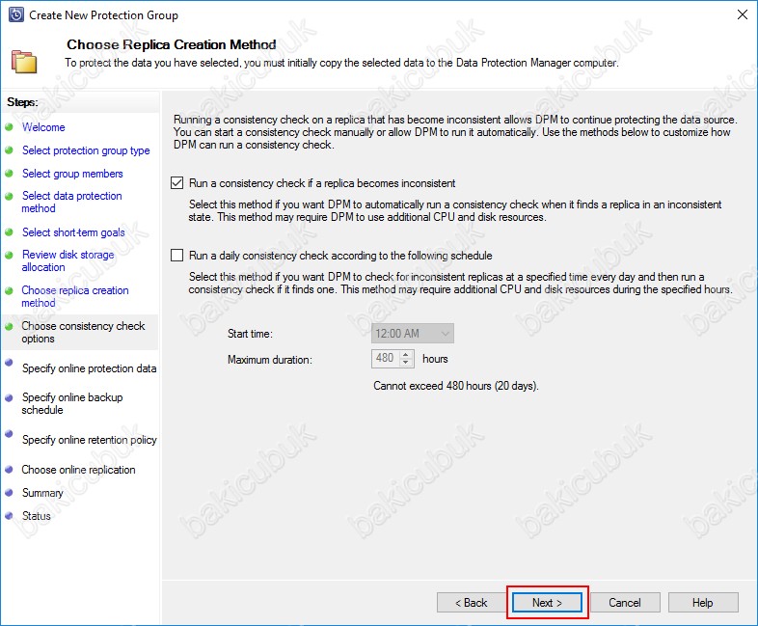This screenshot has width=758, height=626.
Task: Click Specify online retention policy step
Action: (90, 440)
